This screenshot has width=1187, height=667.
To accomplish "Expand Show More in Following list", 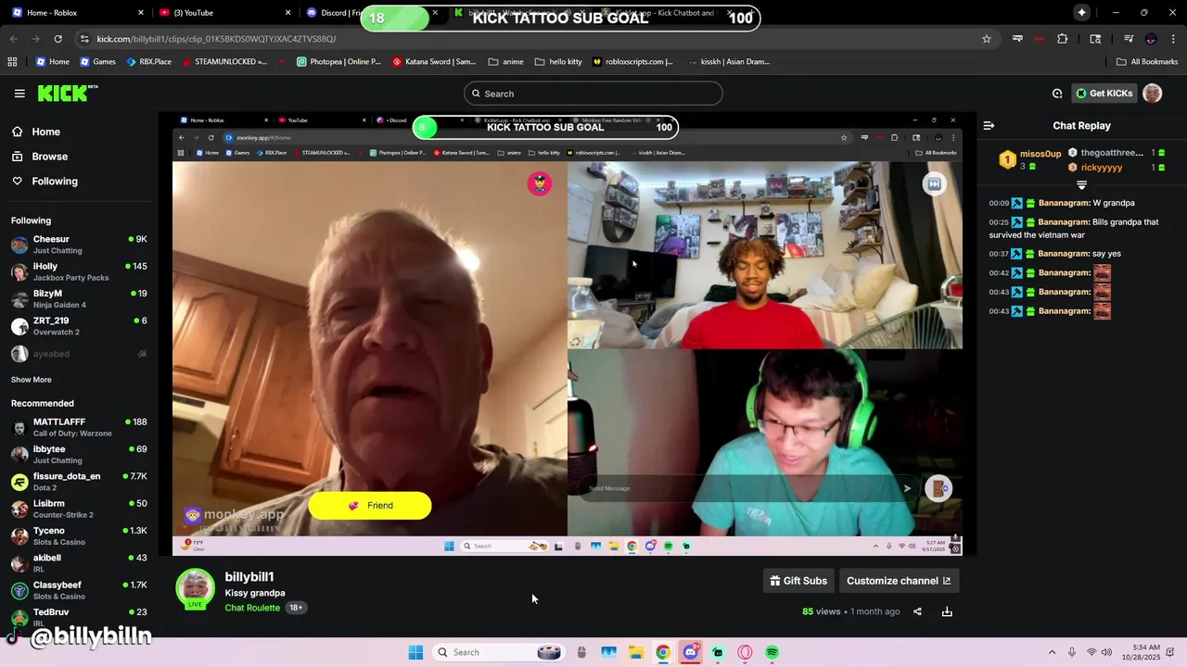I will [x=32, y=380].
